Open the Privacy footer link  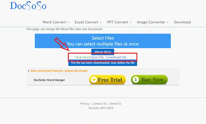[x=85, y=104]
